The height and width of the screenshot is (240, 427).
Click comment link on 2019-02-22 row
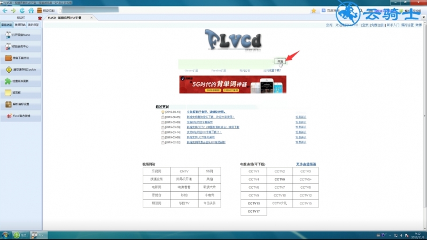[301, 142]
